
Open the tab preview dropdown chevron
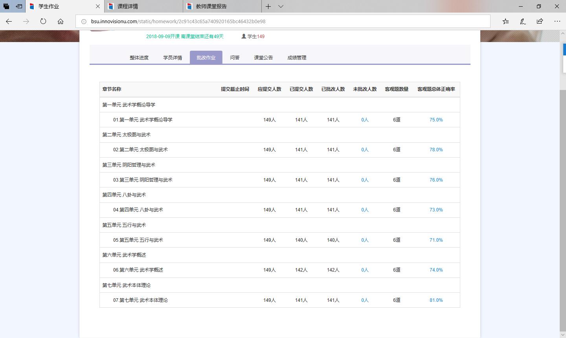click(x=280, y=6)
